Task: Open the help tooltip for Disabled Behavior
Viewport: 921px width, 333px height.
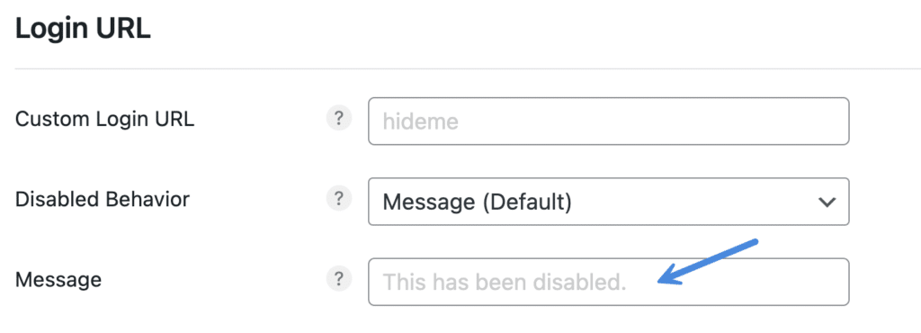Action: click(x=338, y=199)
